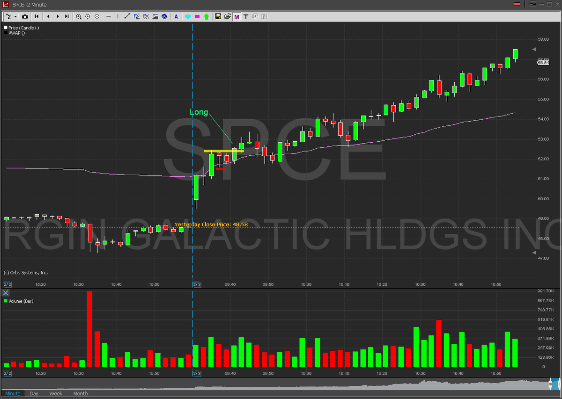Zoom in with the plus circle icon
Viewport: 562px width, 399px height.
coord(88,16)
